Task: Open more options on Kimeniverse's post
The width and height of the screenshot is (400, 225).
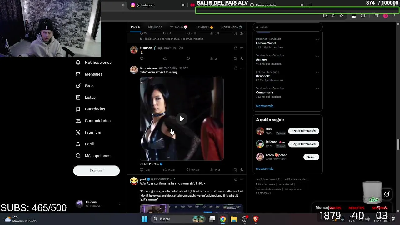Action: [x=241, y=68]
